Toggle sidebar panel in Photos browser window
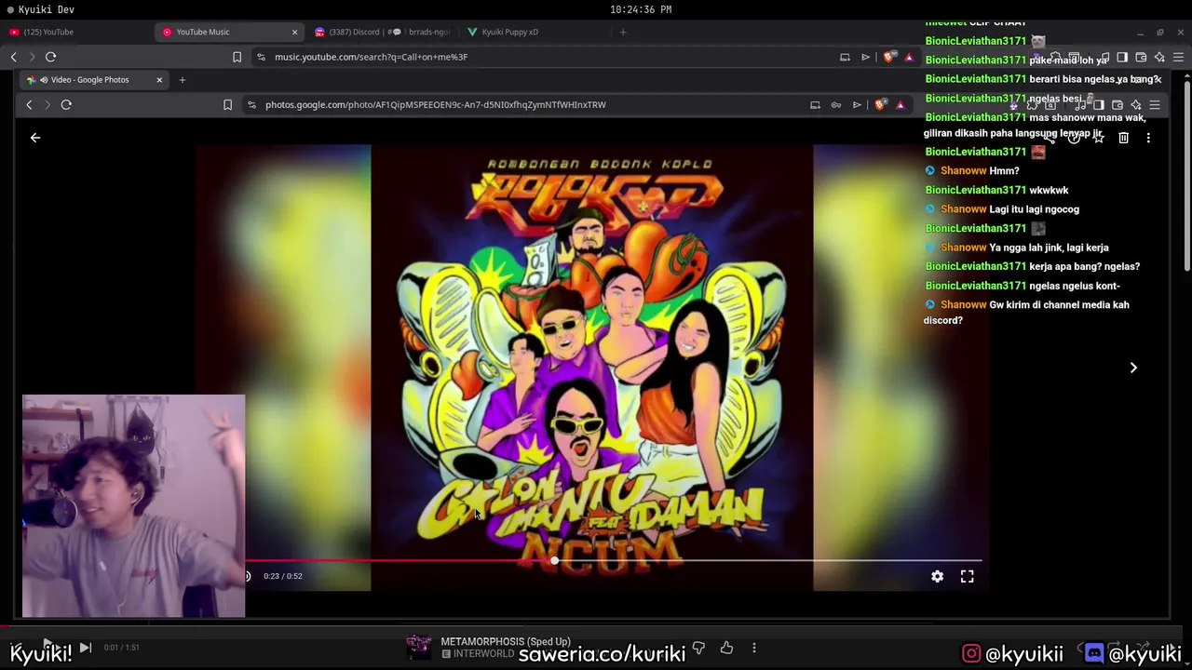1192x670 pixels. pos(1099,104)
